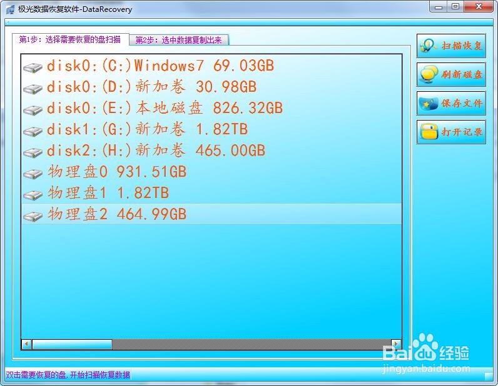498x386 pixels.
Task: Select the disk2:(H:)新加卷 465.00GB entry
Action: click(x=211, y=151)
